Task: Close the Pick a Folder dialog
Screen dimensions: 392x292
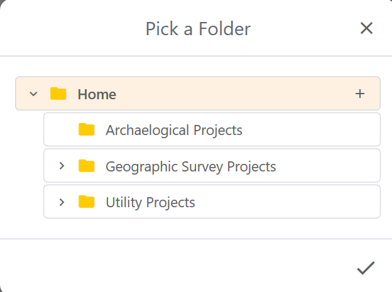Action: pos(366,28)
